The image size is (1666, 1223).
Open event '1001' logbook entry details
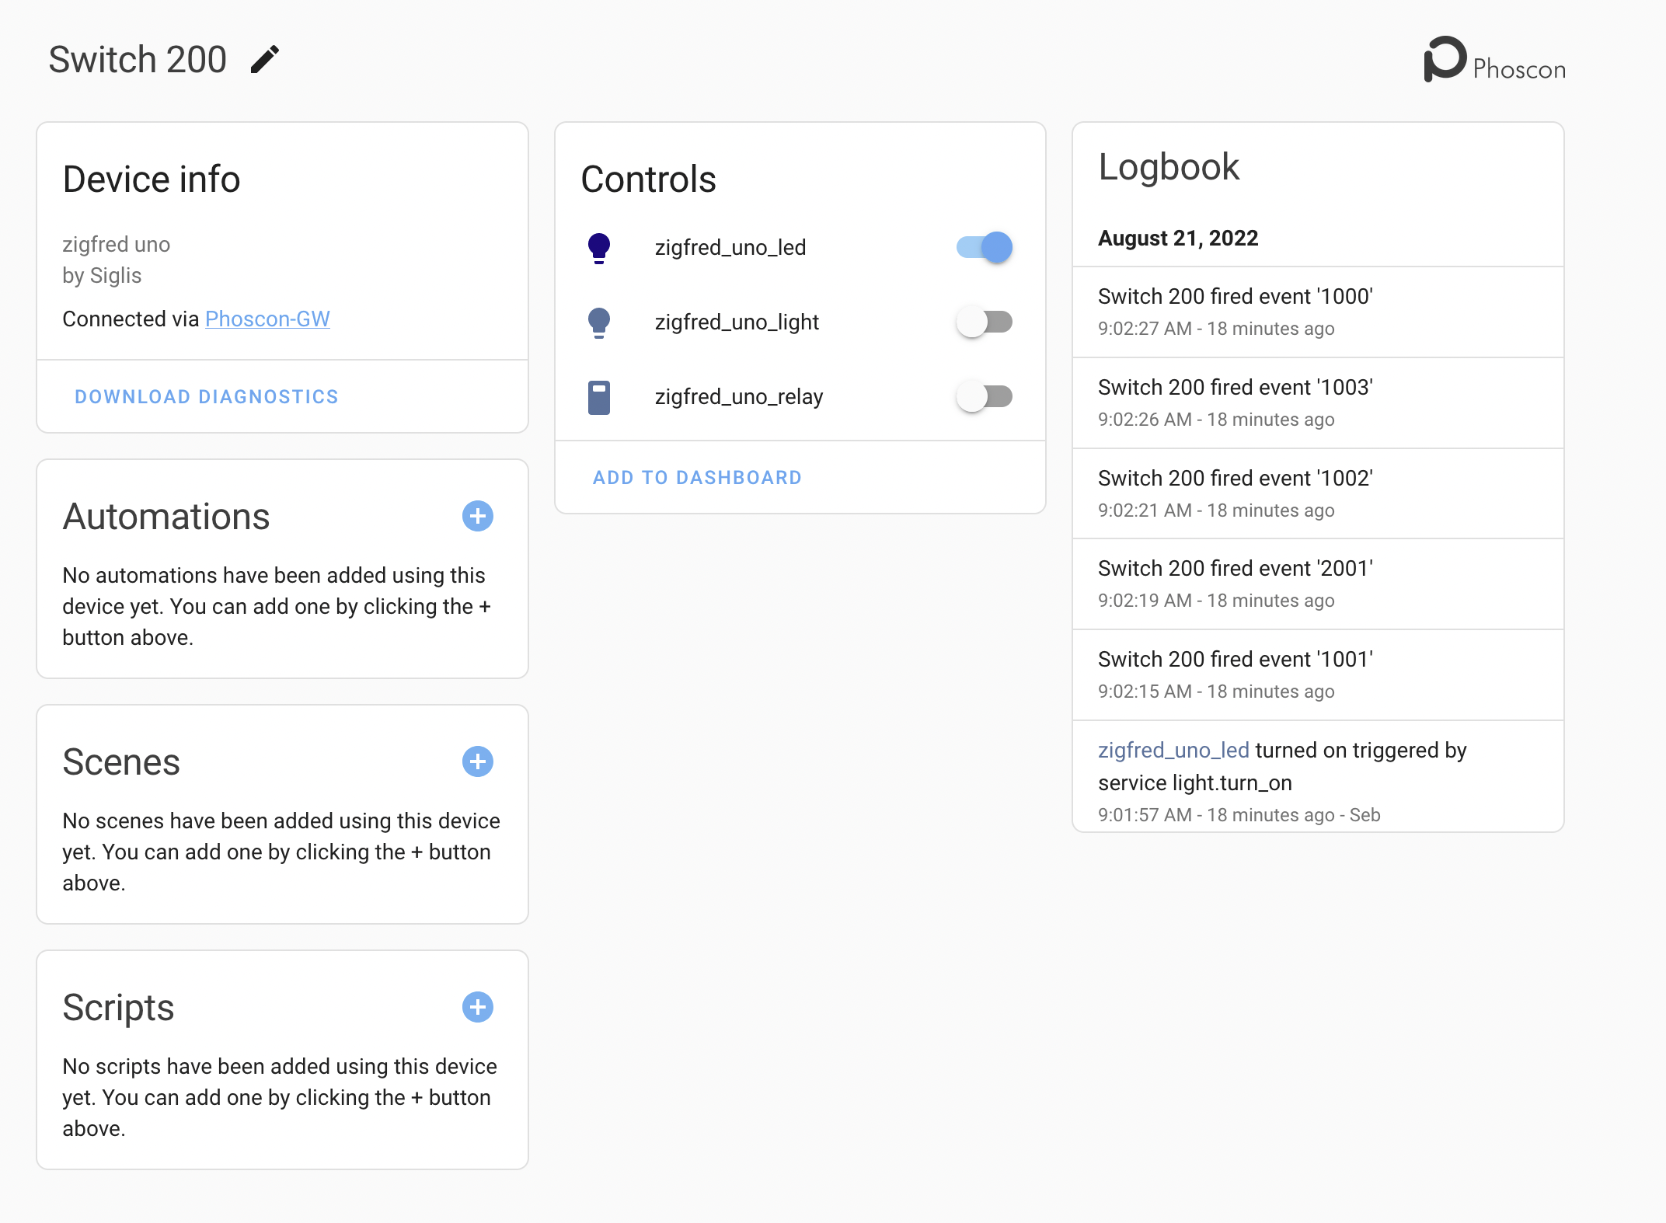coord(1236,674)
